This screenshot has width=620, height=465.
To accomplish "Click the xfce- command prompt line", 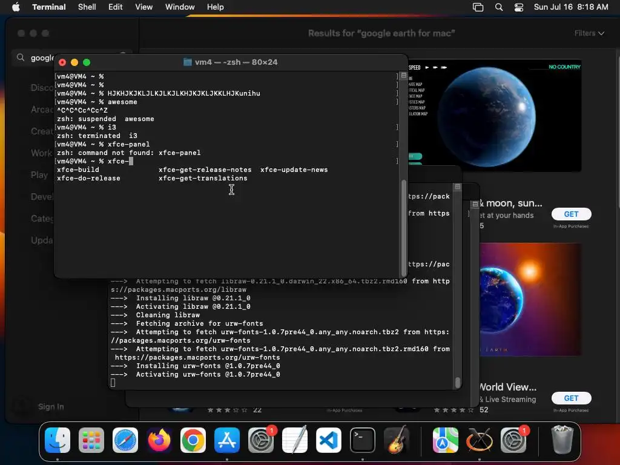I will coord(227,161).
